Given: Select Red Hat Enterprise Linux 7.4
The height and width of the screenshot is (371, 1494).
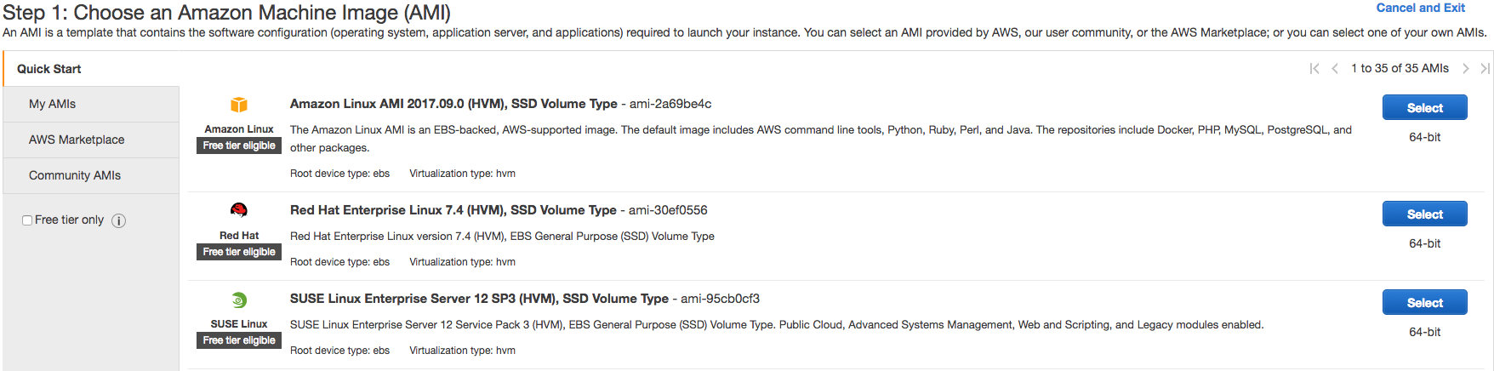Looking at the screenshot, I should (x=1424, y=214).
